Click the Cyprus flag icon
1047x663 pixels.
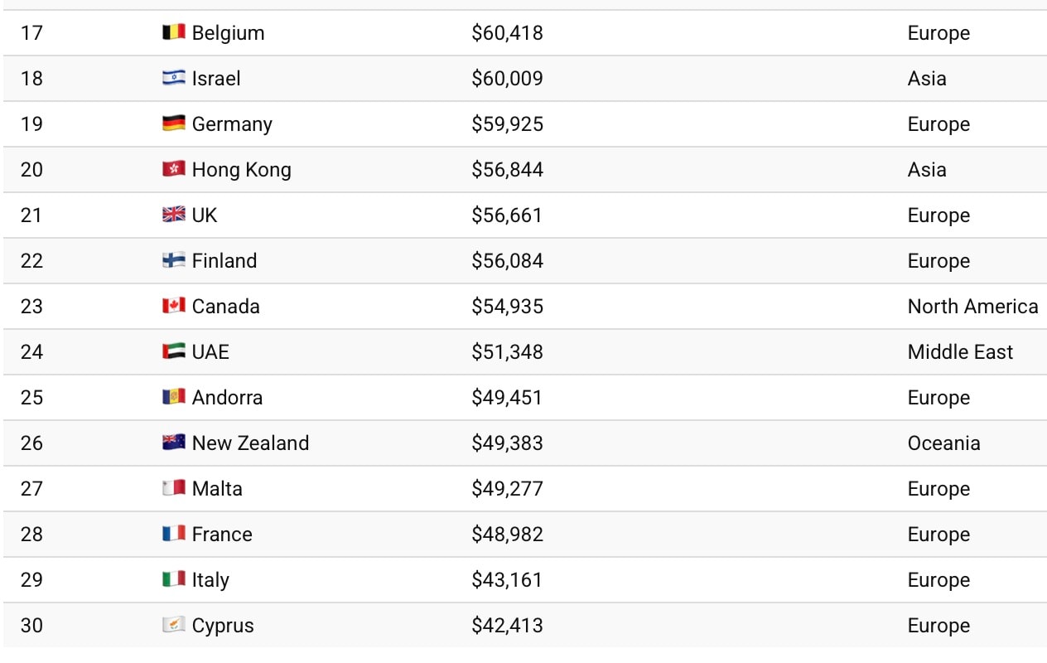point(174,626)
